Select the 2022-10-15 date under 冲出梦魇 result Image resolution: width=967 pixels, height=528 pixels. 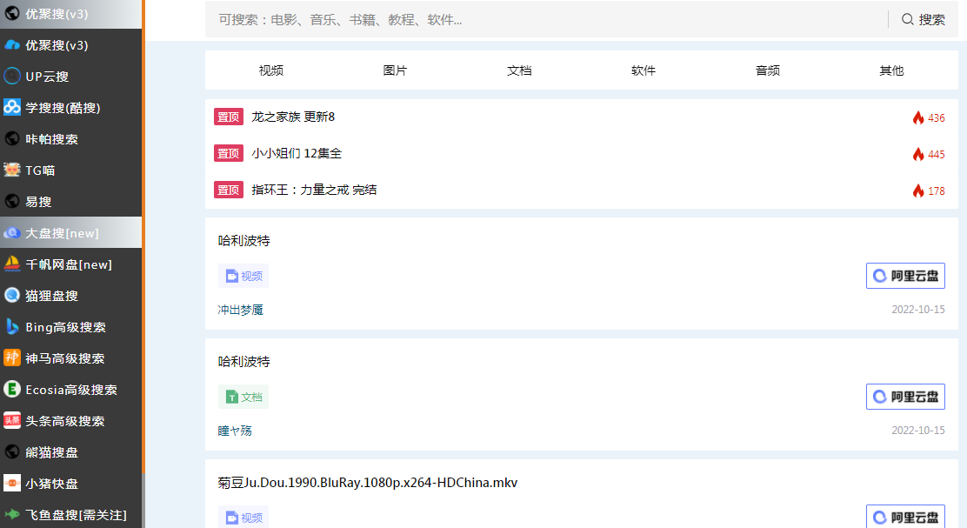point(917,309)
